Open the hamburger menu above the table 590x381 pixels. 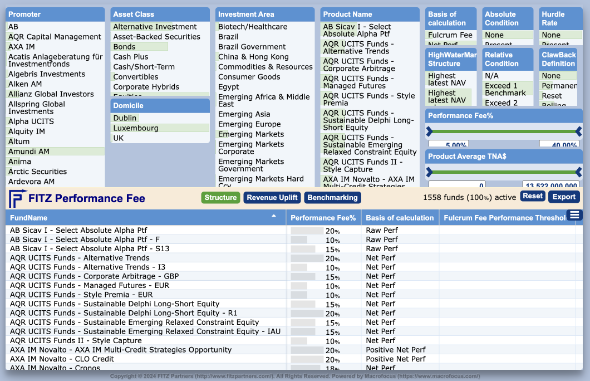(574, 215)
